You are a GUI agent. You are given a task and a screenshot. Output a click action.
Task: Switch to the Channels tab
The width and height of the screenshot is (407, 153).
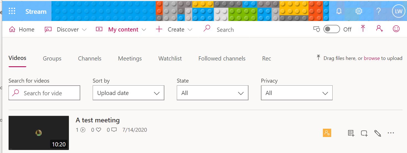(90, 59)
